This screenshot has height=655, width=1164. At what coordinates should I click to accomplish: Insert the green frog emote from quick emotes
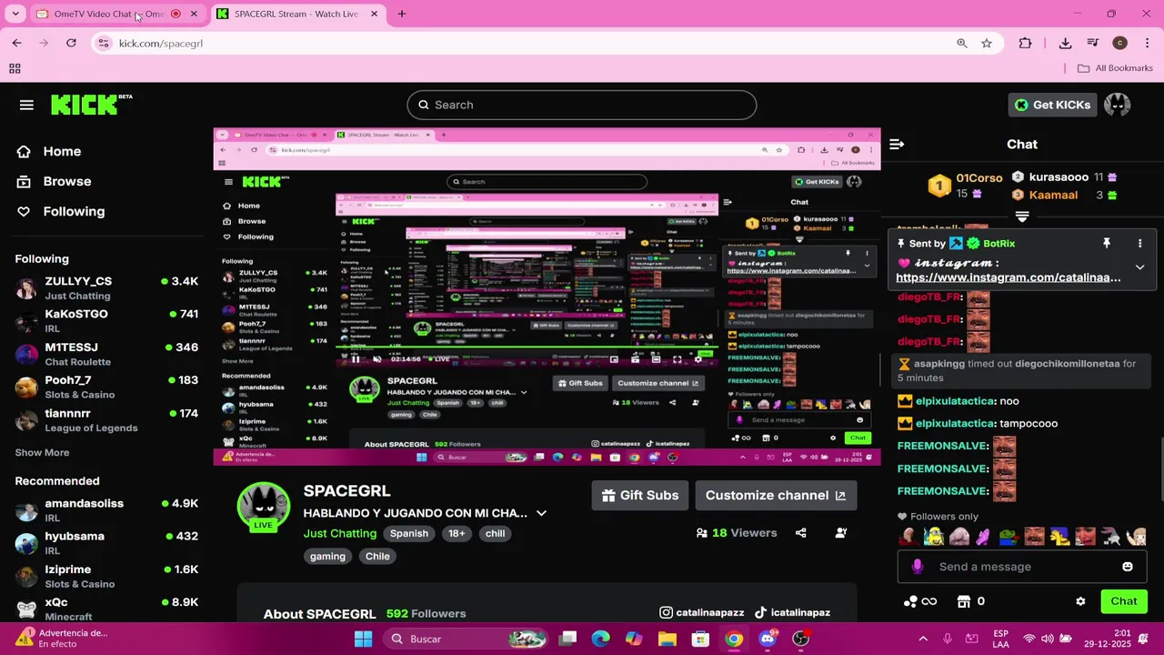(1008, 537)
